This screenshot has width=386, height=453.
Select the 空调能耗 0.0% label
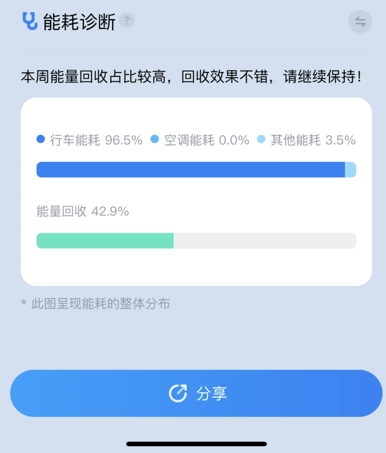pyautogui.click(x=206, y=140)
